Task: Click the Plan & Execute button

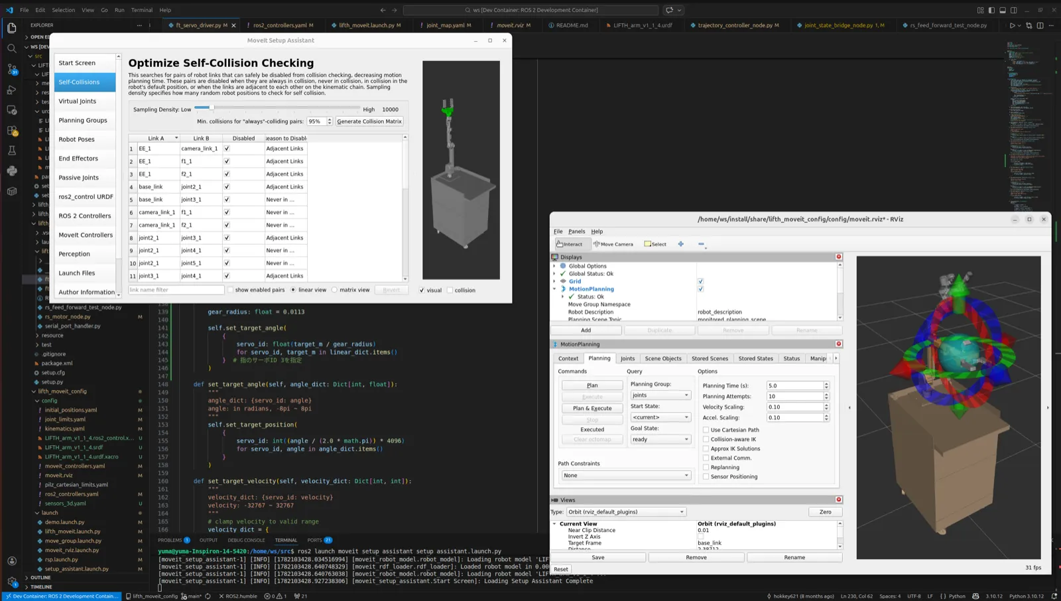Action: (x=592, y=408)
